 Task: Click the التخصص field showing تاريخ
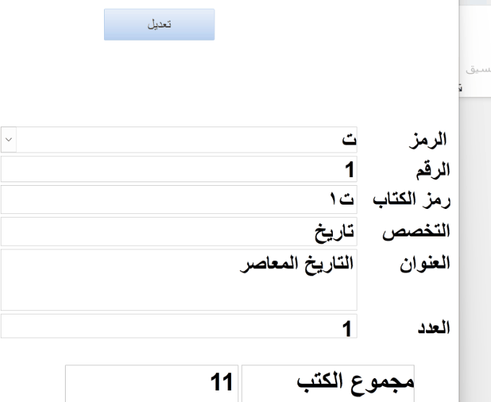179,231
